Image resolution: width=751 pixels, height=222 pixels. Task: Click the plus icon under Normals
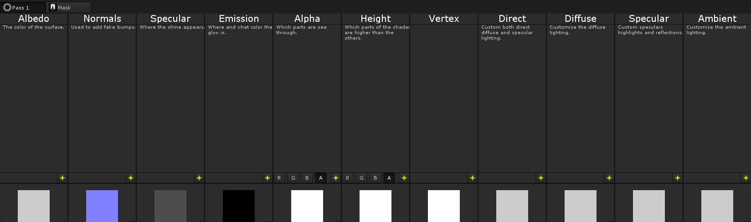click(131, 178)
